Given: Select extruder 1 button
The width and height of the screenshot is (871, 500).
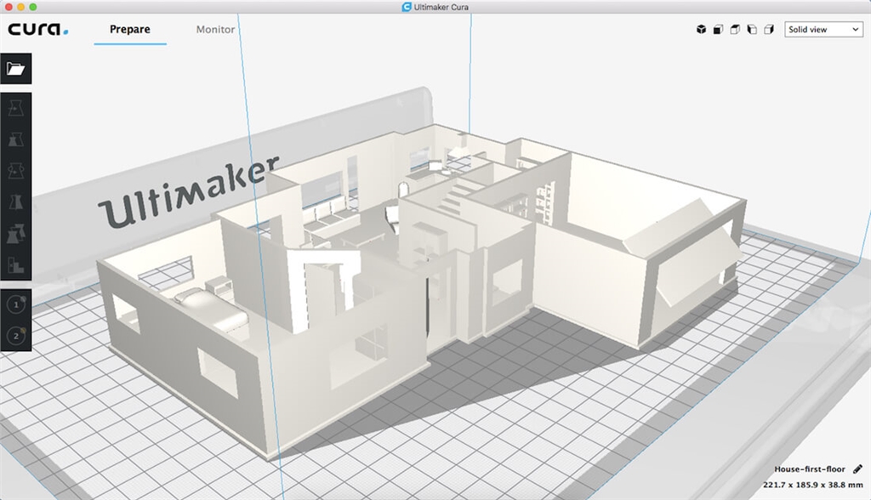Looking at the screenshot, I should coord(16,304).
